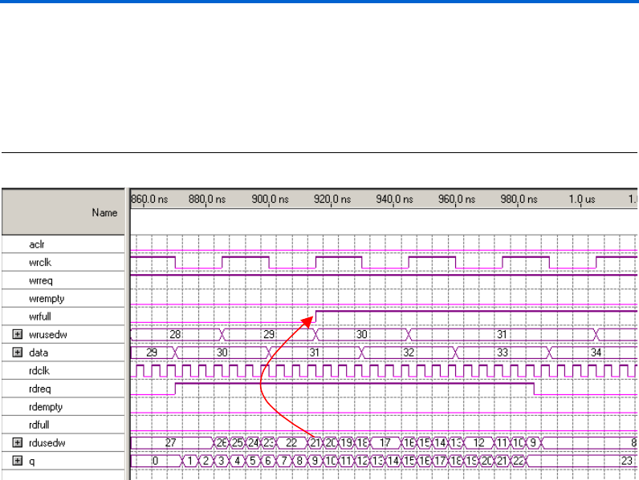Click the 920.0 ns time marker
The image size is (639, 480).
332,200
